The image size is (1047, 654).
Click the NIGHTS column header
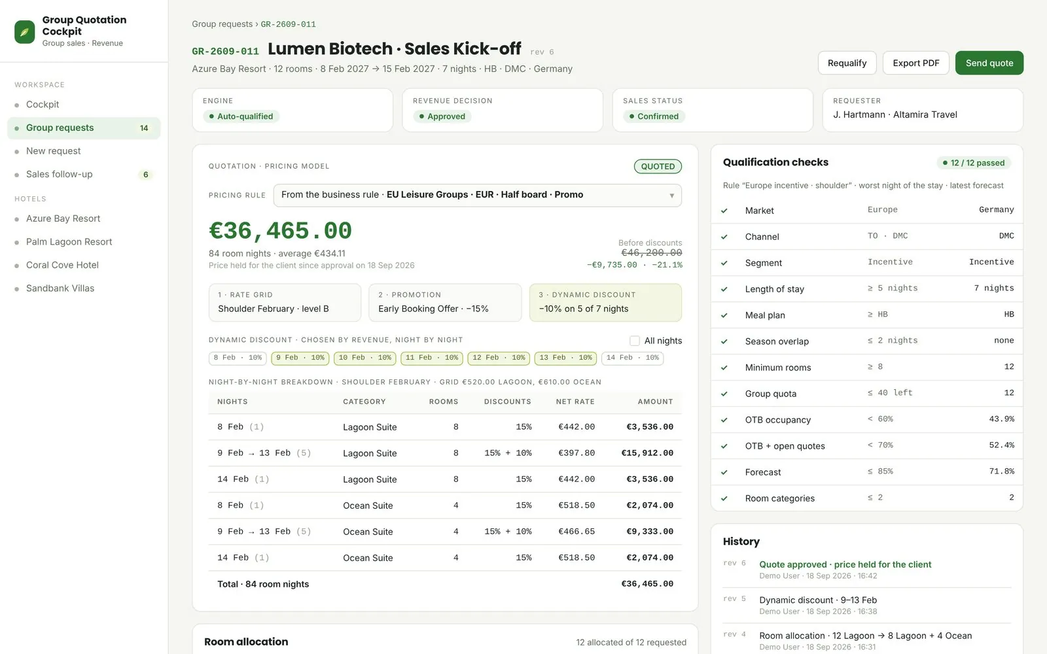point(232,402)
